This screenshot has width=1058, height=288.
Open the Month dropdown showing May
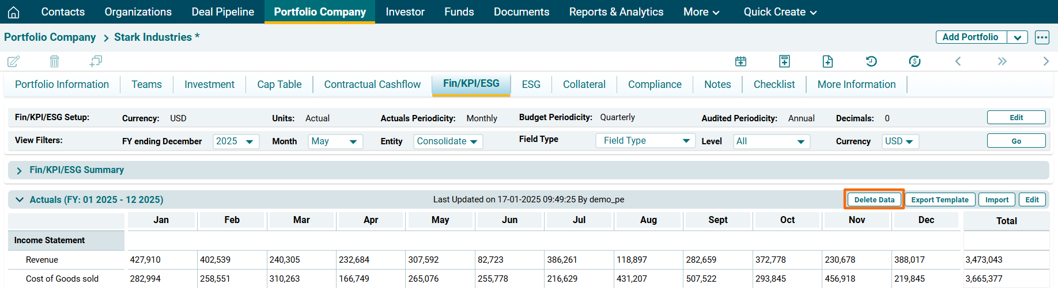[335, 141]
